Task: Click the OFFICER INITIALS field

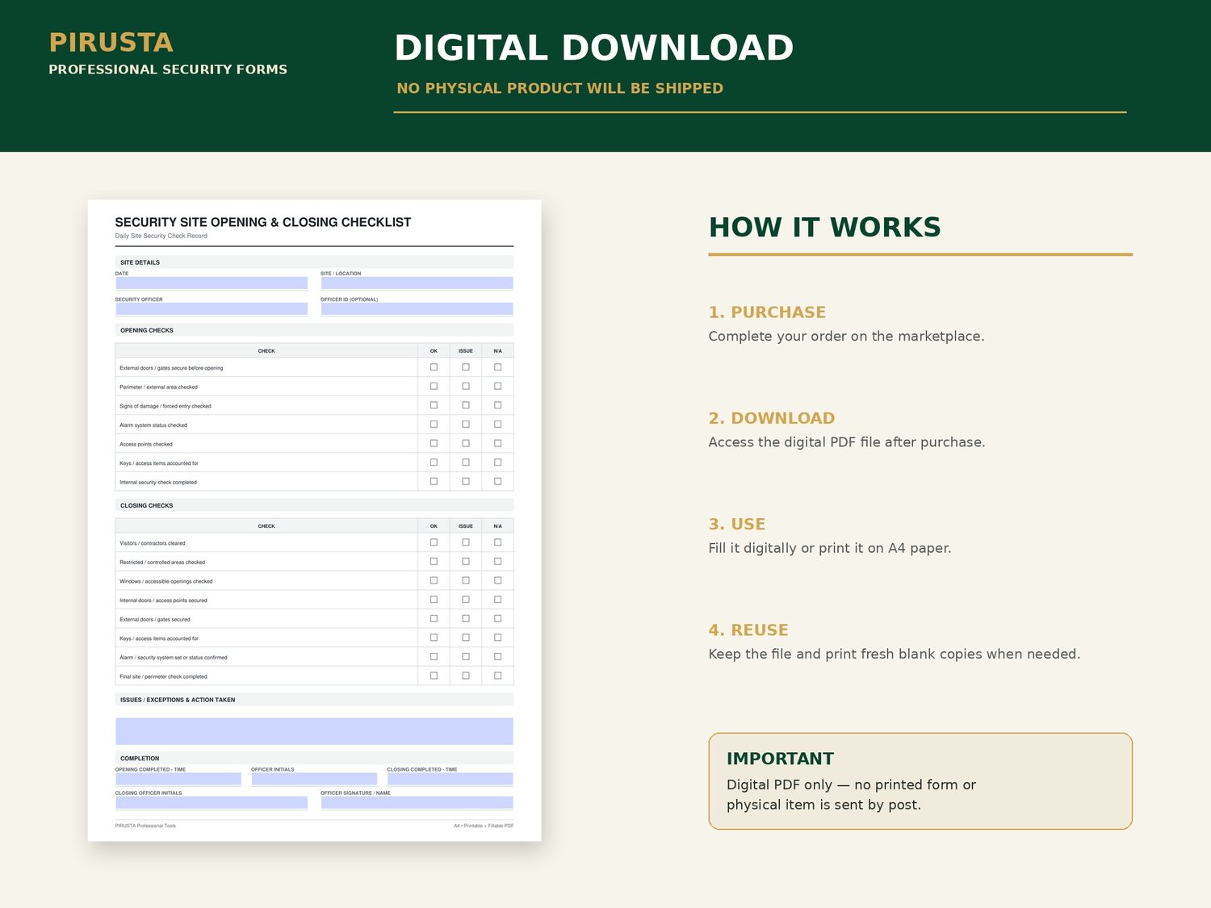Action: pyautogui.click(x=314, y=779)
